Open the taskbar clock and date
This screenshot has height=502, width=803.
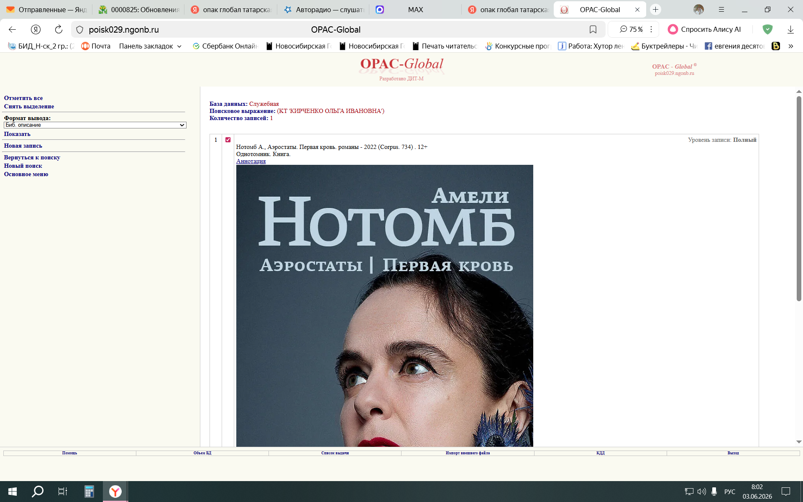pos(757,492)
